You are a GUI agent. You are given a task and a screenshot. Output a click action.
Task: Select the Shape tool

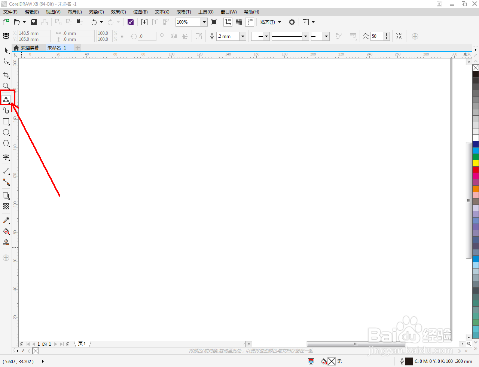6,61
